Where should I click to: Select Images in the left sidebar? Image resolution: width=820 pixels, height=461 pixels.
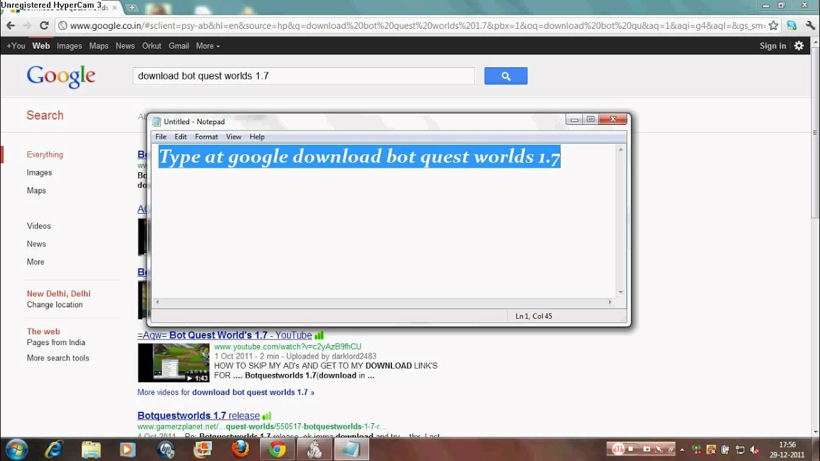point(40,173)
